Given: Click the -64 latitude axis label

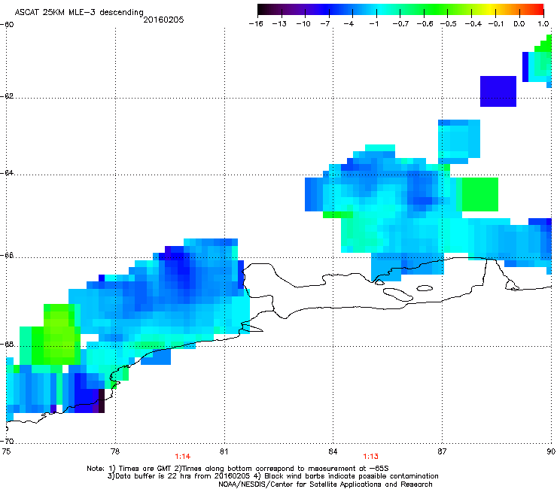Looking at the screenshot, I should [x=7, y=173].
